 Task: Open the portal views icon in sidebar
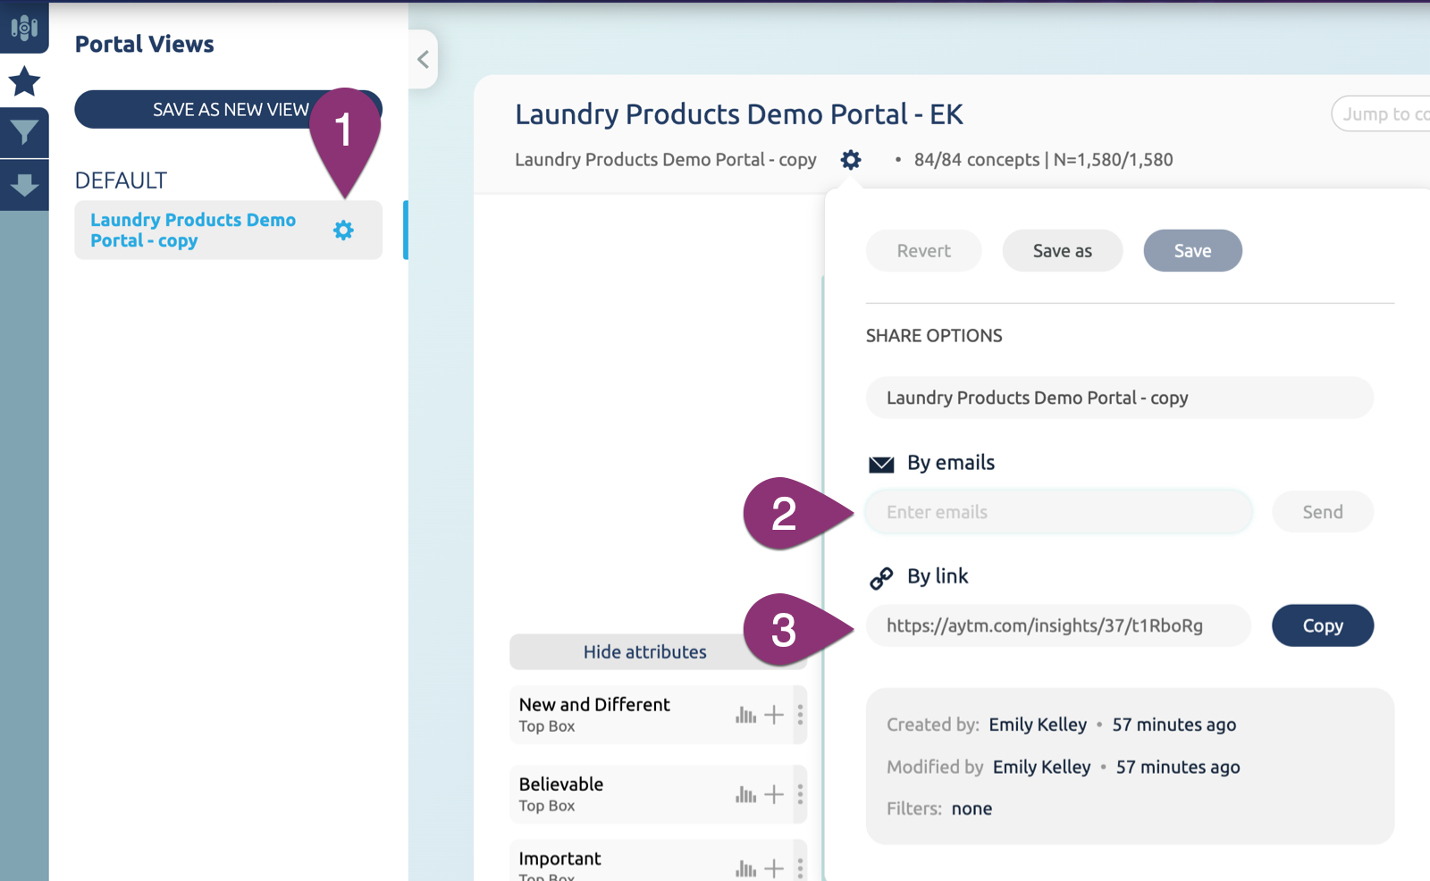pyautogui.click(x=24, y=27)
